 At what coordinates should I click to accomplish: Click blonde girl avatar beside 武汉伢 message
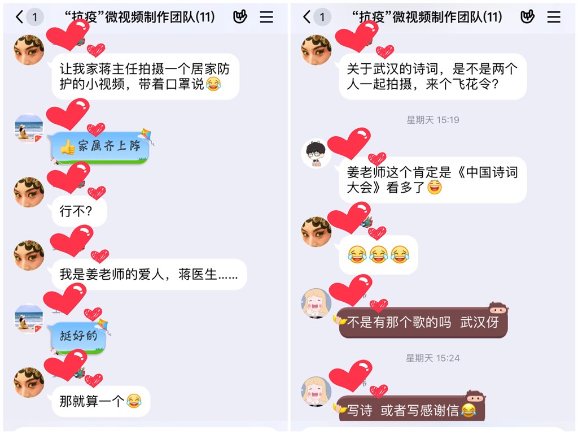(316, 303)
